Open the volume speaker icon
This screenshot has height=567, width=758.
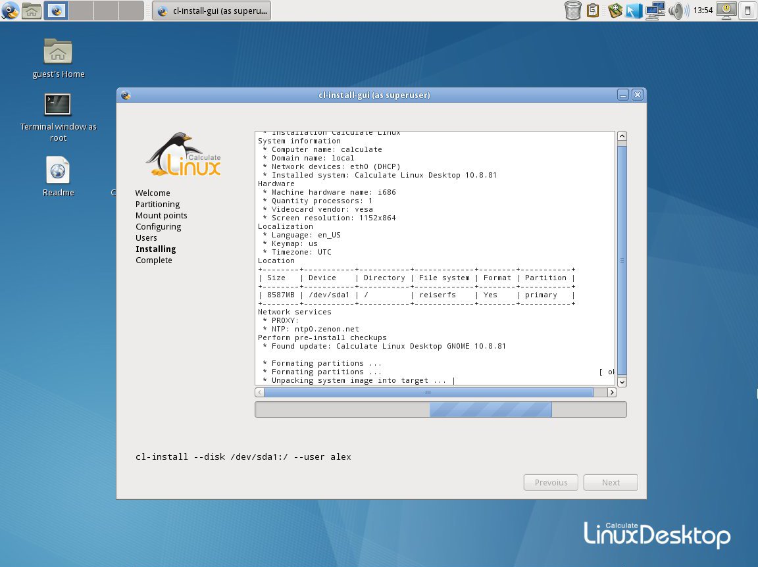676,11
